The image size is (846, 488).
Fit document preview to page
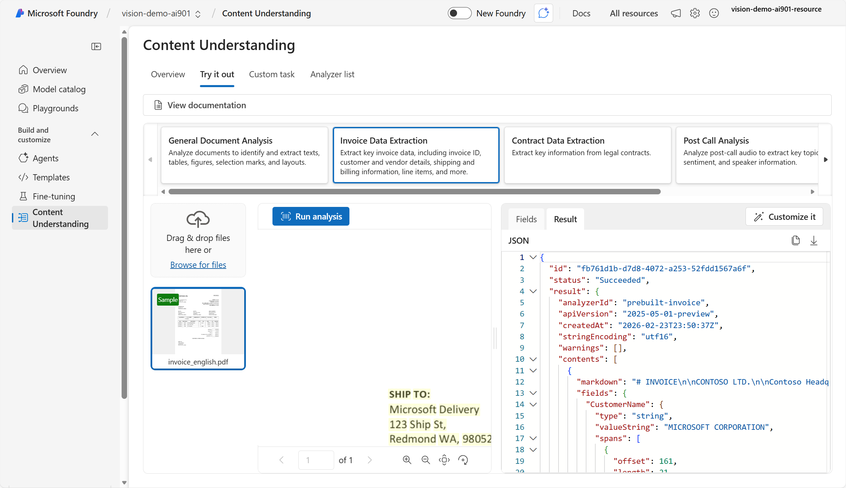click(x=444, y=460)
